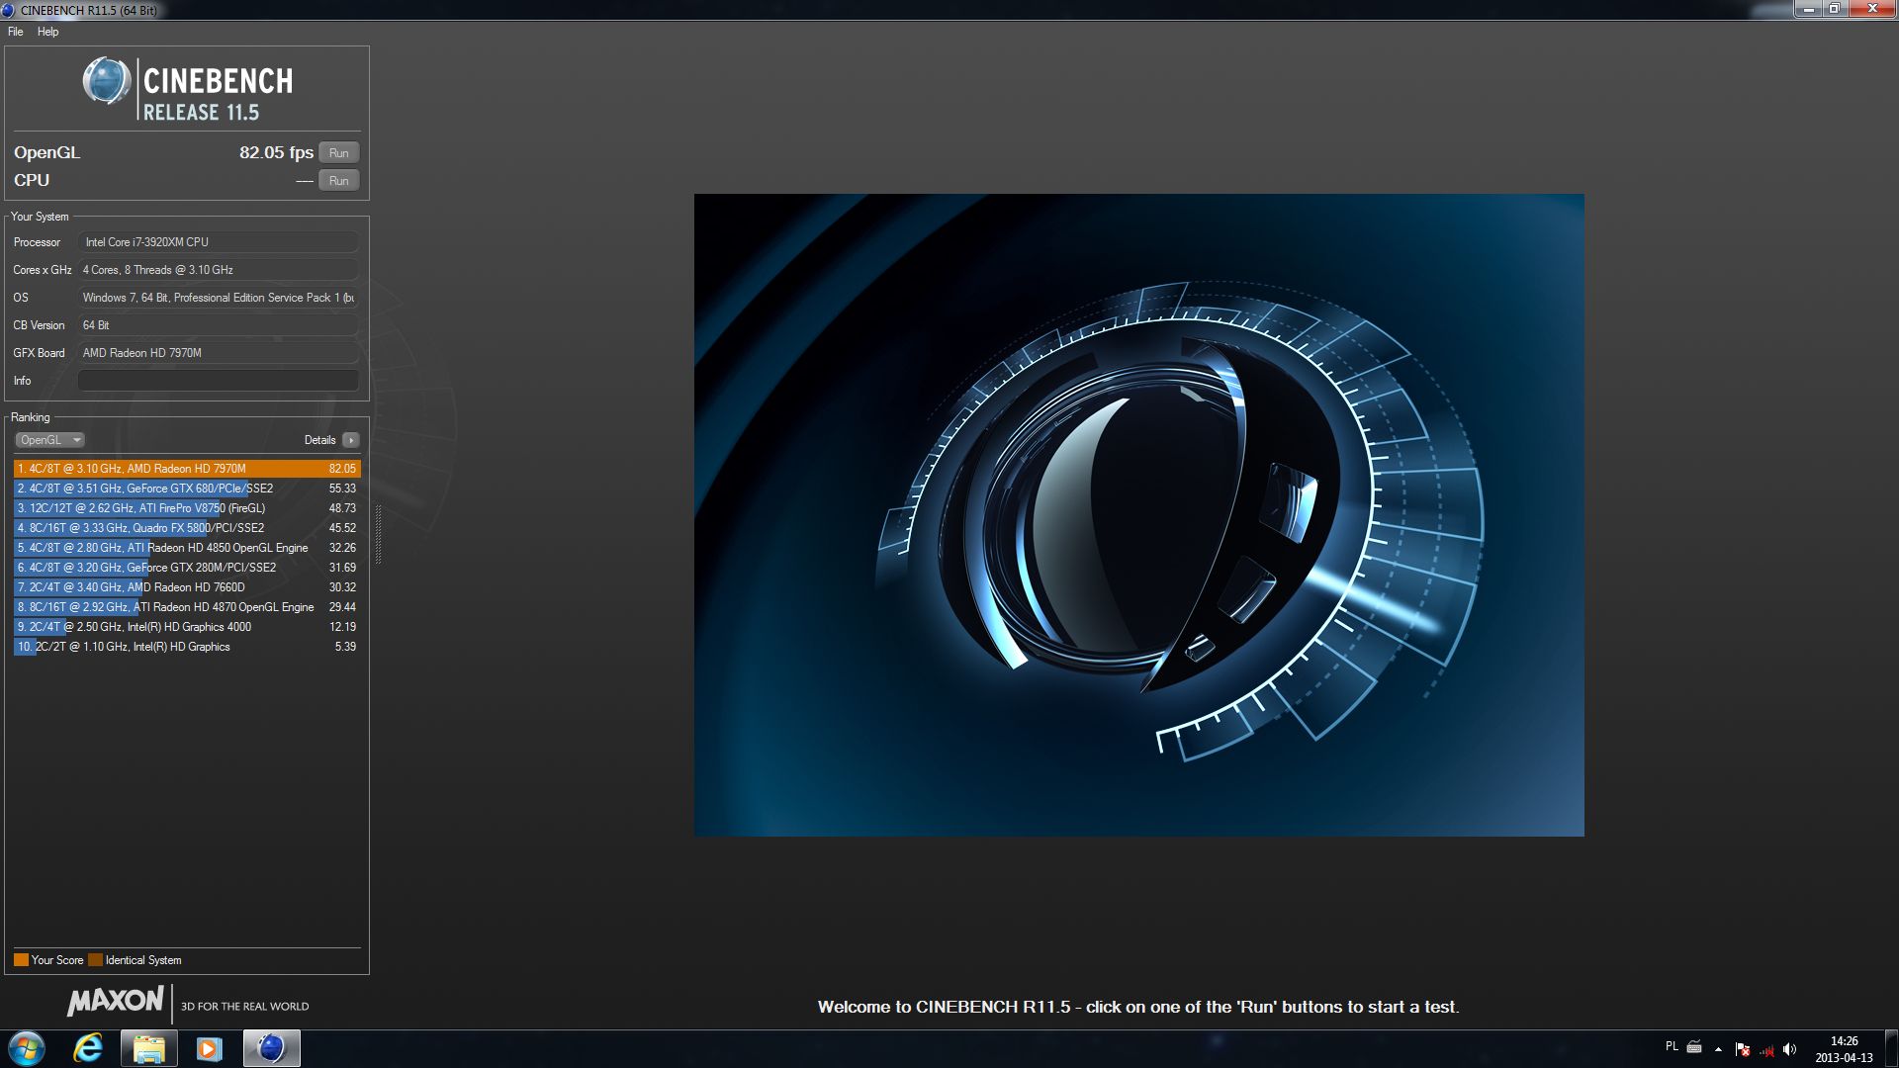
Task: Open the network status tray icon
Action: pyautogui.click(x=1766, y=1049)
